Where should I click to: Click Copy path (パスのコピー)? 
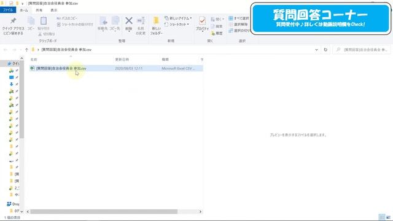(67, 18)
